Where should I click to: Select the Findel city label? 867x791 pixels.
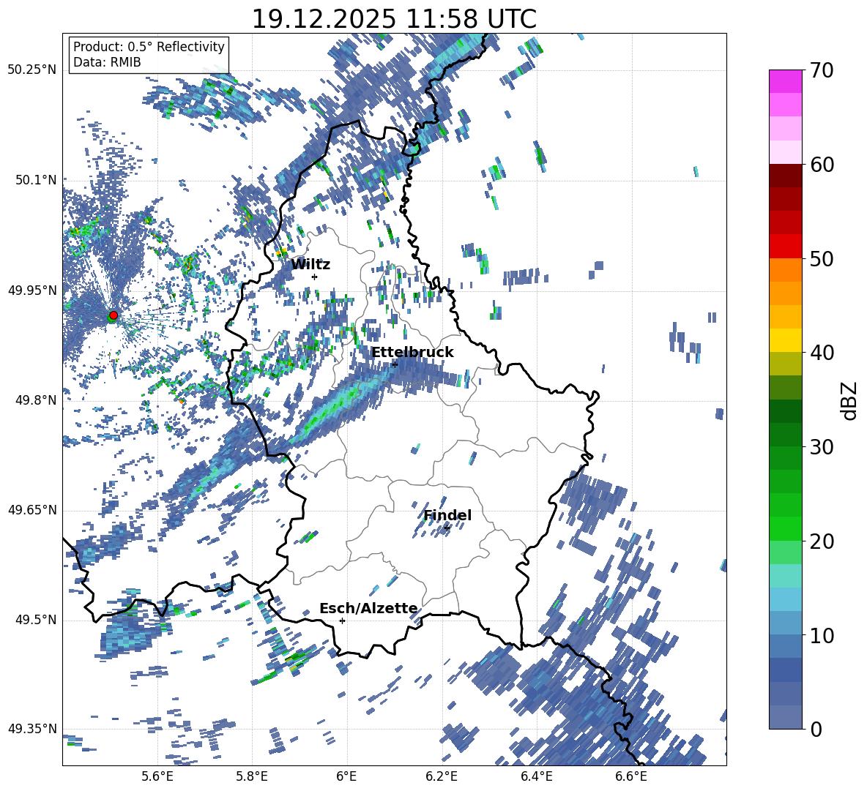[x=447, y=515]
